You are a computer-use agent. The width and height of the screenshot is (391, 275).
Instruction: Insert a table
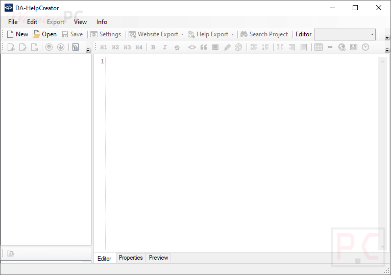[x=319, y=47]
